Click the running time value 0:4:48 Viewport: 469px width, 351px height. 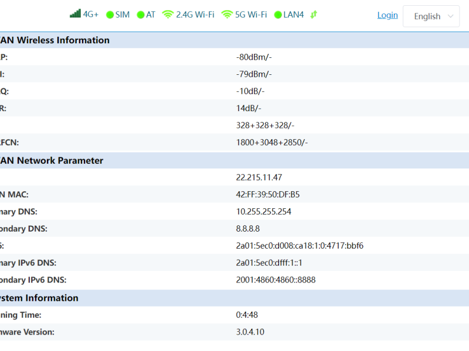tap(247, 315)
